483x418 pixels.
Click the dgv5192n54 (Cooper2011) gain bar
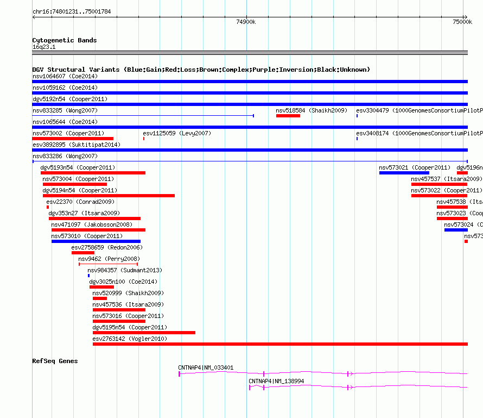(x=250, y=104)
